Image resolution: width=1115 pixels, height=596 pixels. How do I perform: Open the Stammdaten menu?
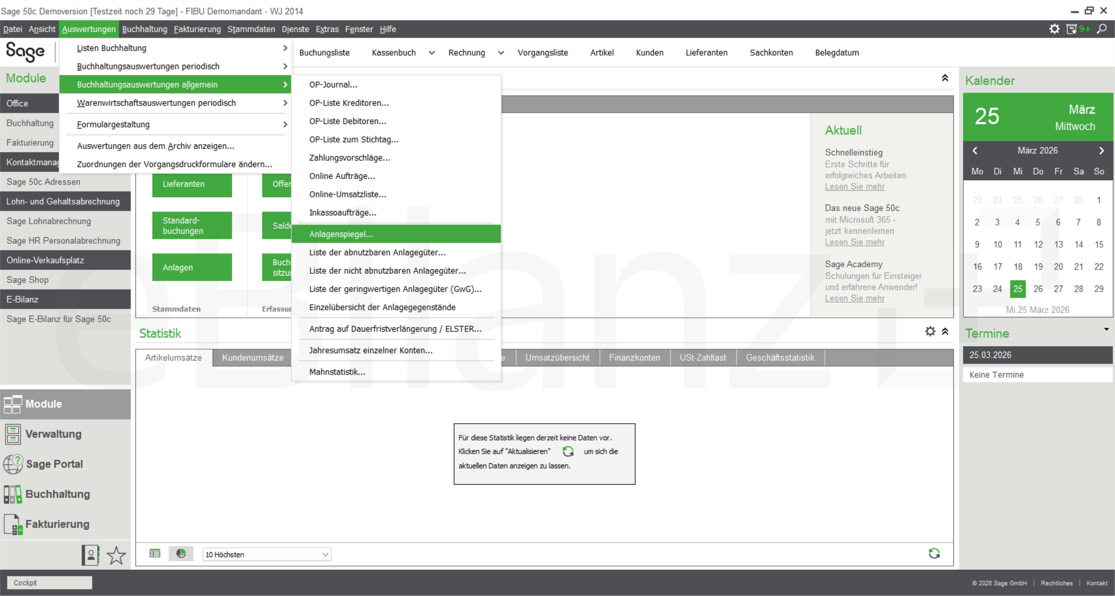coord(251,29)
